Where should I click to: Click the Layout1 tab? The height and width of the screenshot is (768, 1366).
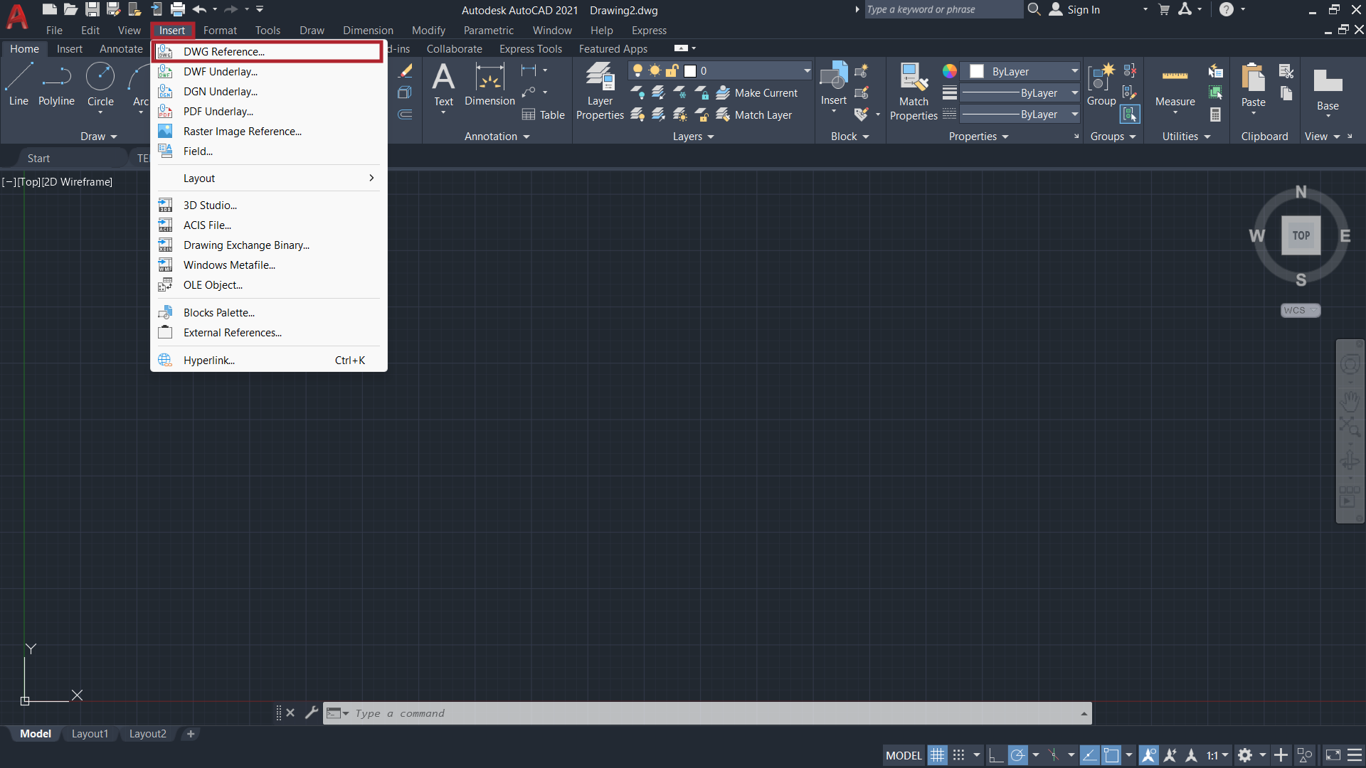[x=90, y=733]
